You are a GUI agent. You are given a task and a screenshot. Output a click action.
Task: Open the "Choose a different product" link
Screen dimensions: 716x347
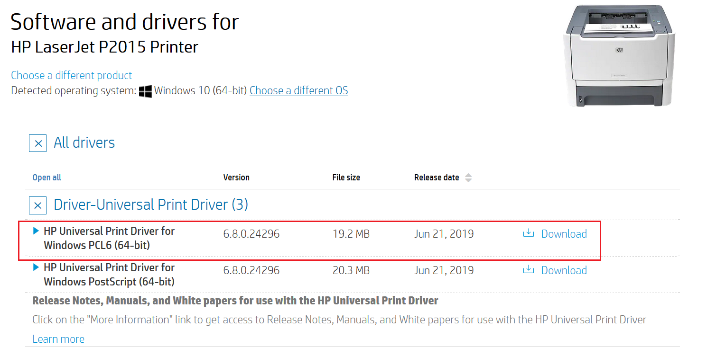coord(71,76)
